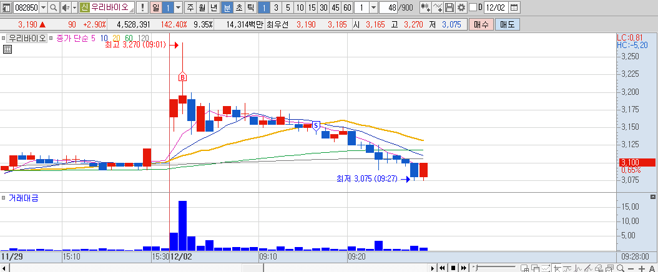The width and height of the screenshot is (658, 272).
Task: Click the 최우선 quote label
Action: pos(277,24)
